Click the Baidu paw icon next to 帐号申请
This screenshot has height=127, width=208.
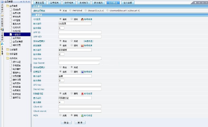[x=82, y=72]
